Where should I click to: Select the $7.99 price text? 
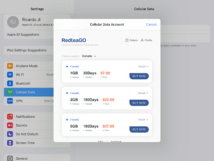[105, 73]
